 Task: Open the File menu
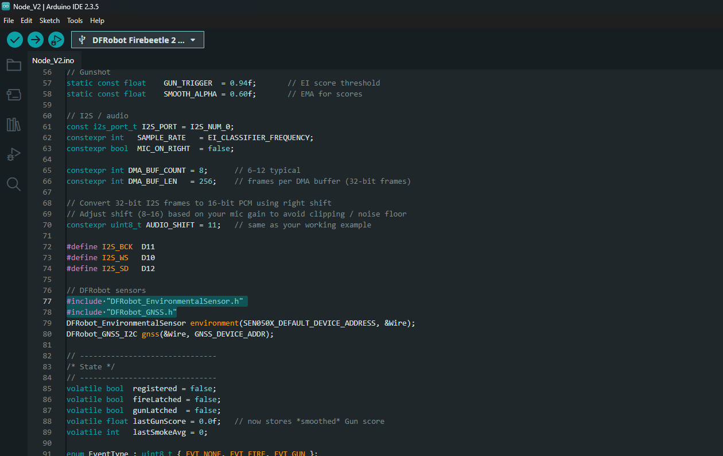click(x=9, y=21)
